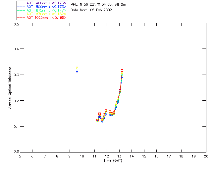Click the x-axis tick label 18
The image size is (212, 169).
[x=181, y=156]
